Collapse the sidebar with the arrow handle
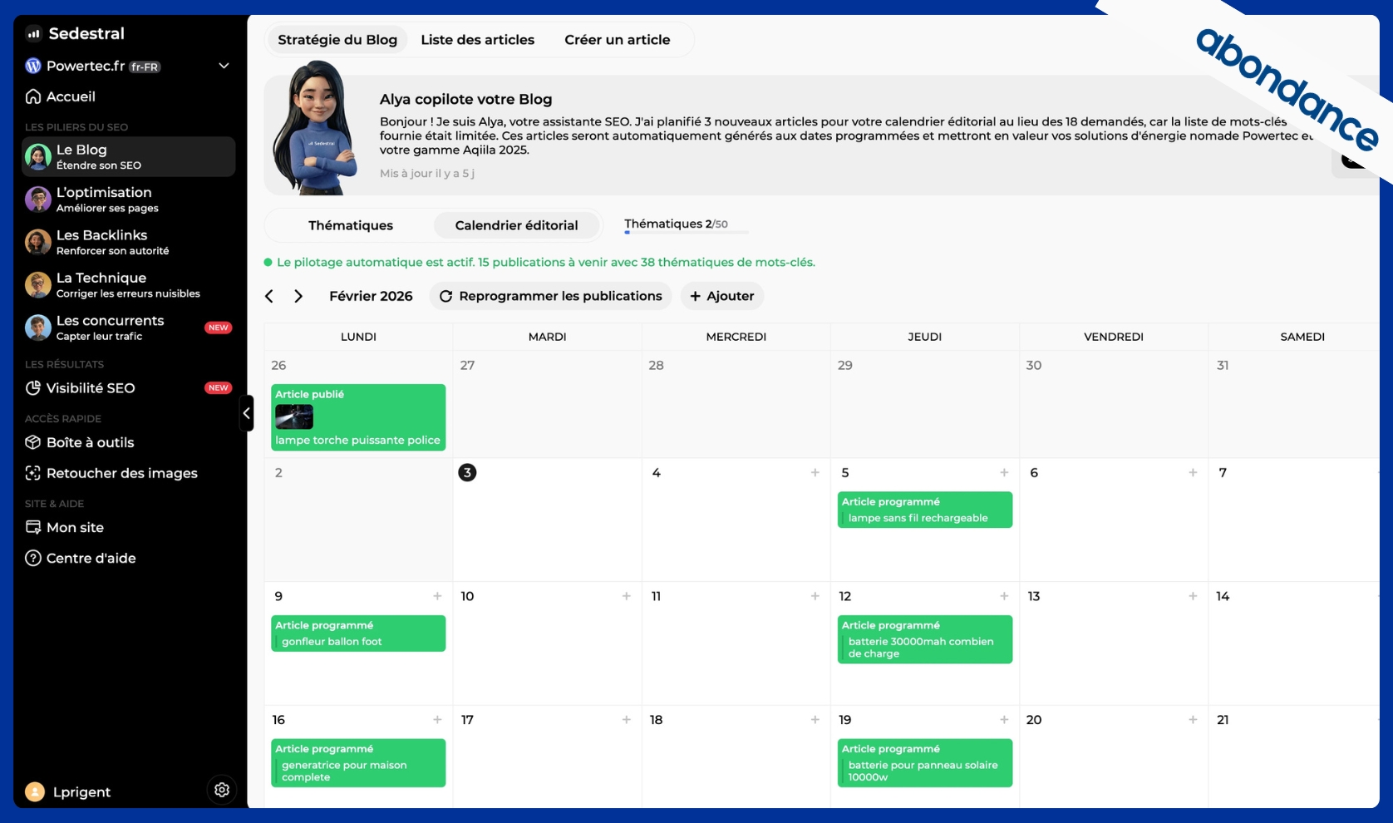Image resolution: width=1393 pixels, height=823 pixels. coord(246,413)
